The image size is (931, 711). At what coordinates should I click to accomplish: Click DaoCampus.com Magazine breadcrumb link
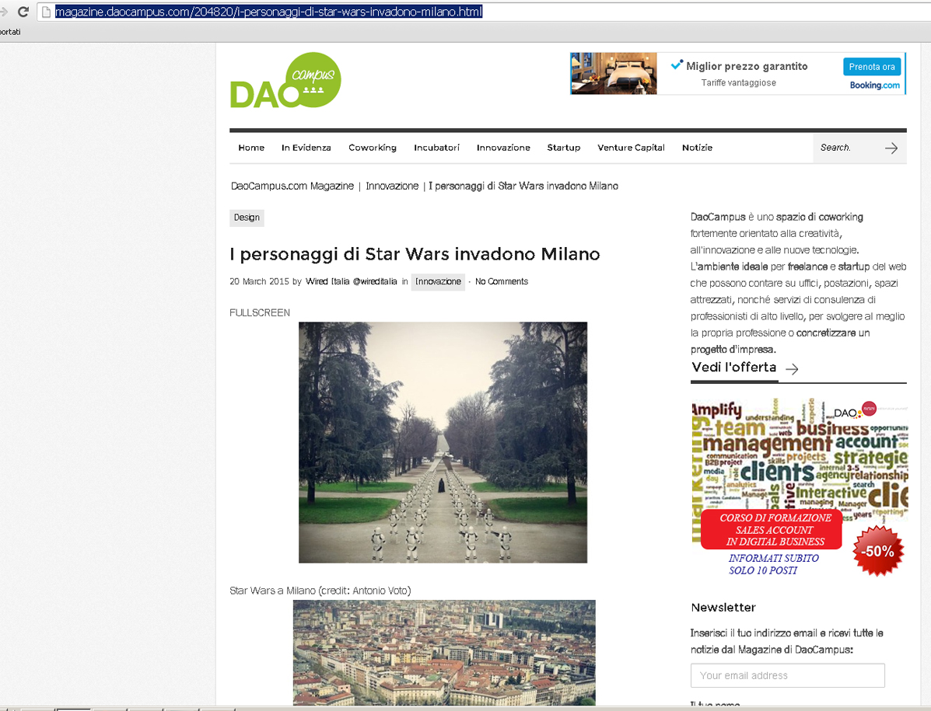292,186
